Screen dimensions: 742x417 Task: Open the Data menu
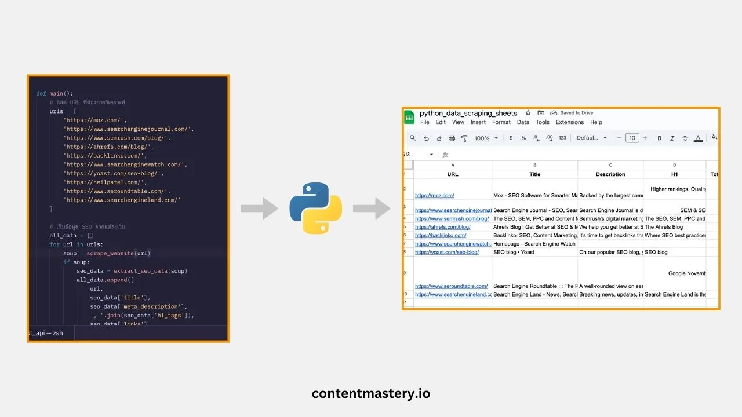tap(523, 122)
